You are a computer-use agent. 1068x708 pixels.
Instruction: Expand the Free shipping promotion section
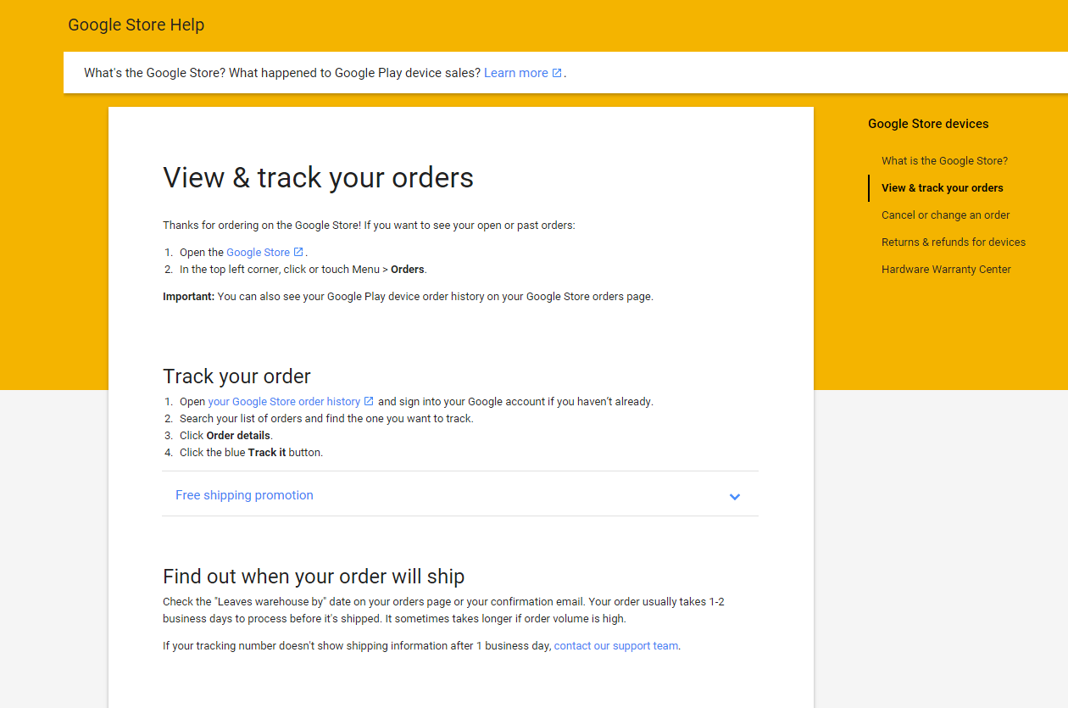pos(244,494)
